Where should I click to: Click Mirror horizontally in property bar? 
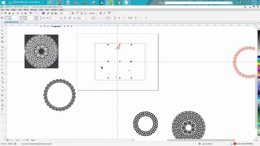click(61, 18)
